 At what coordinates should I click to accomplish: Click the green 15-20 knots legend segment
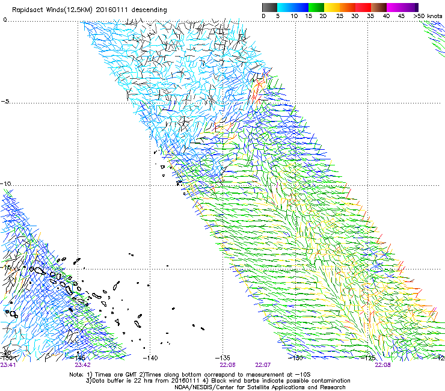[x=316, y=7]
